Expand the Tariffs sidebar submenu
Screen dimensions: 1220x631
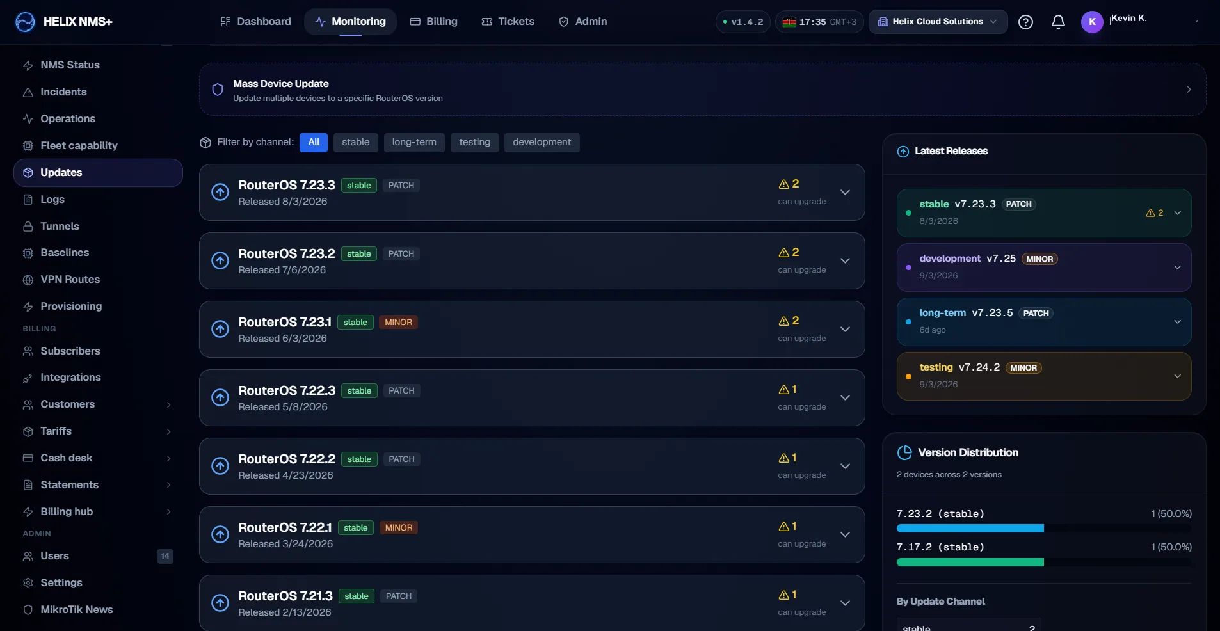[x=168, y=432]
